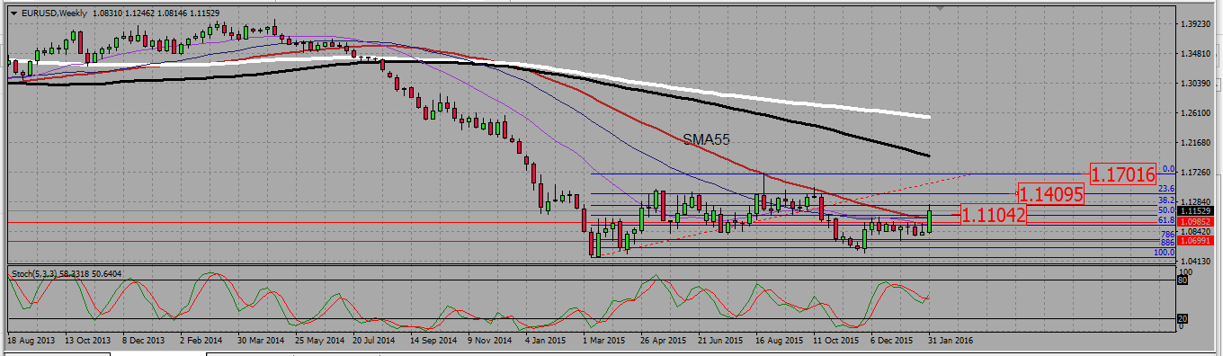Image resolution: width=1223 pixels, height=356 pixels.
Task: Click the 30 Mar 2014 date label
Action: point(260,342)
